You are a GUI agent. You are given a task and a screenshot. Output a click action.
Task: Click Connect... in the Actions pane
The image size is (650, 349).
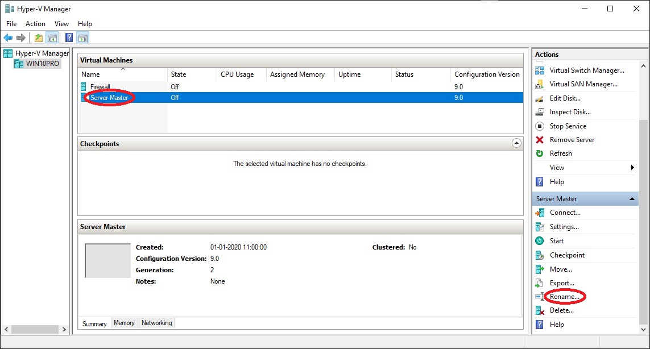coord(565,213)
